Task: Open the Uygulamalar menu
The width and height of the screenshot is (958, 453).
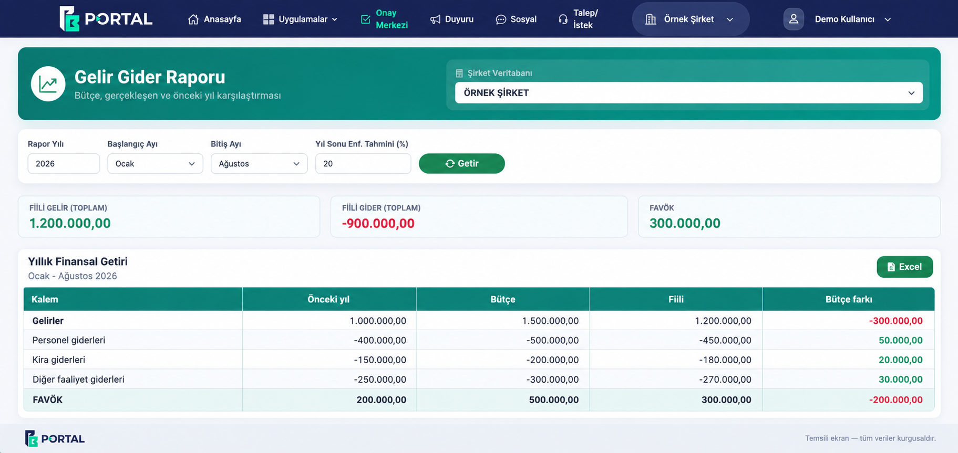Action: tap(301, 19)
